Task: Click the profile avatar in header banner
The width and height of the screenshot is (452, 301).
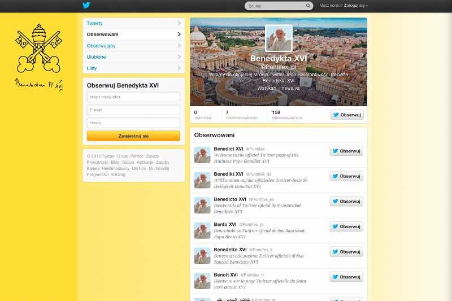Action: pos(279,38)
